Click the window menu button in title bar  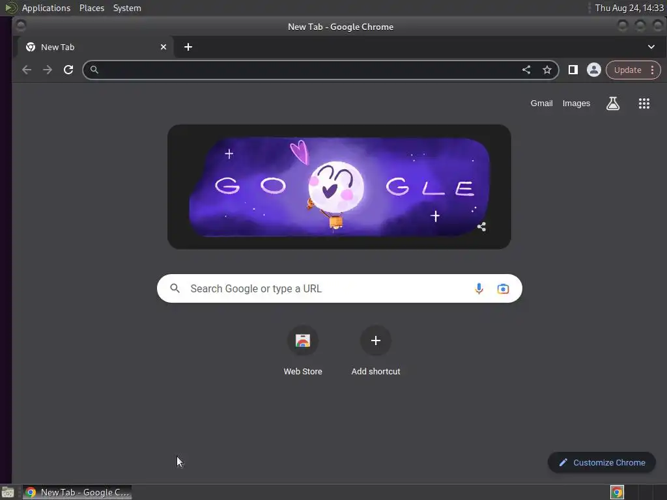coord(20,26)
